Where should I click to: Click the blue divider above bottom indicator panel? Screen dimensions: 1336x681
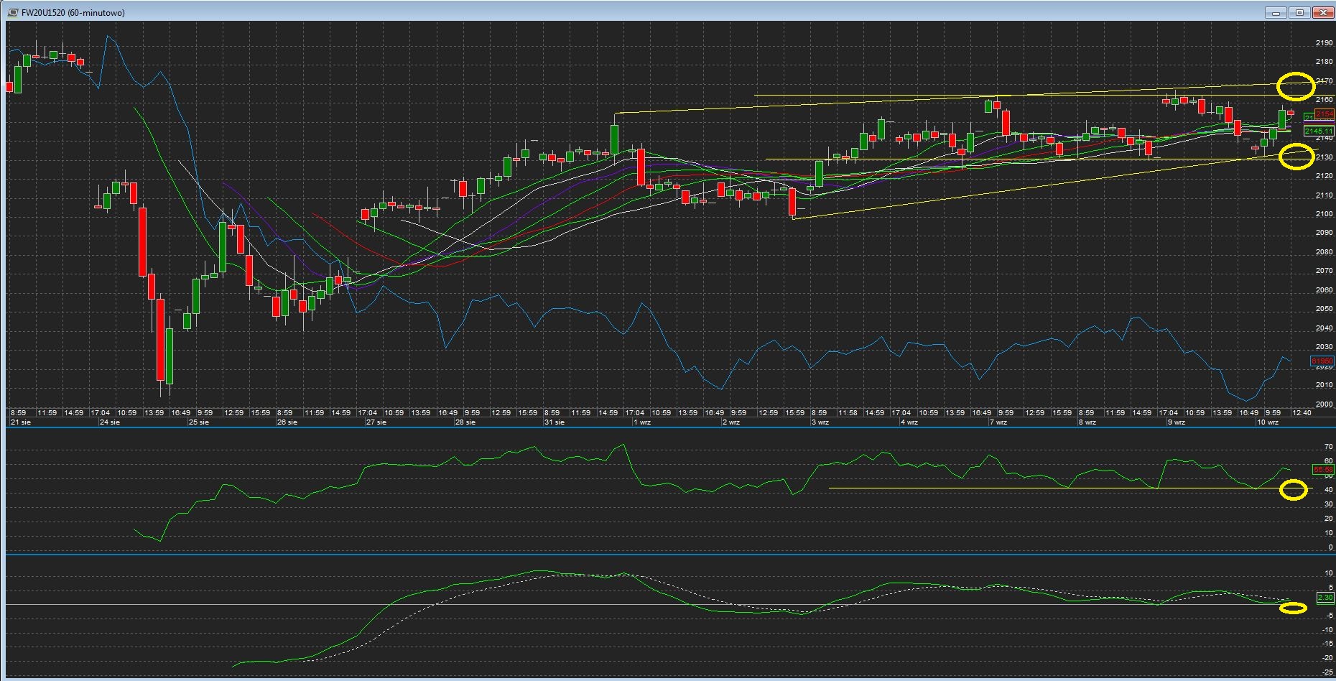[x=668, y=554]
